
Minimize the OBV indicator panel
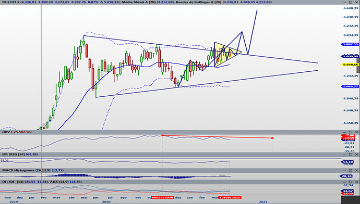[x=345, y=132]
